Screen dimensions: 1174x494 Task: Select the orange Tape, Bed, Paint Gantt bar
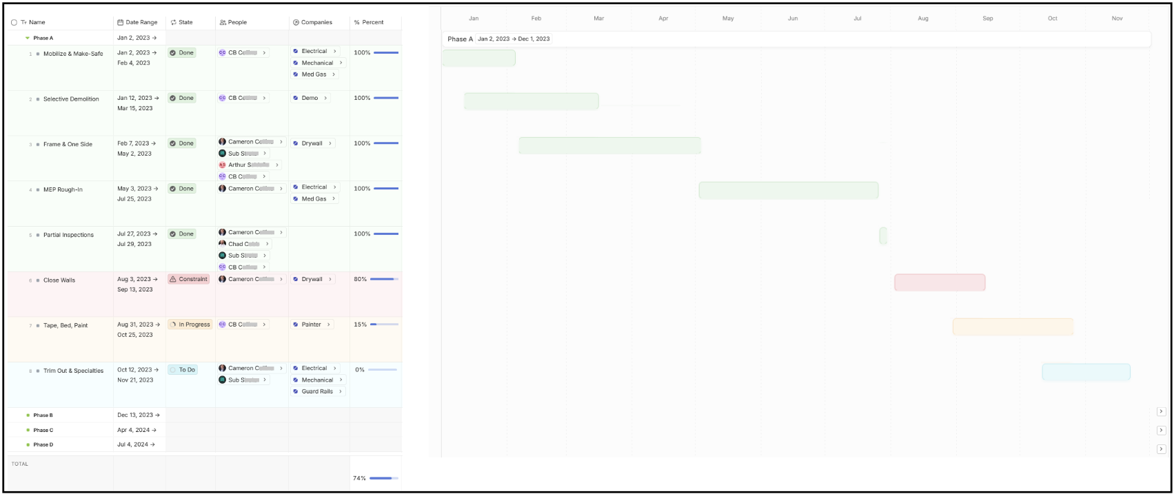coord(1013,327)
